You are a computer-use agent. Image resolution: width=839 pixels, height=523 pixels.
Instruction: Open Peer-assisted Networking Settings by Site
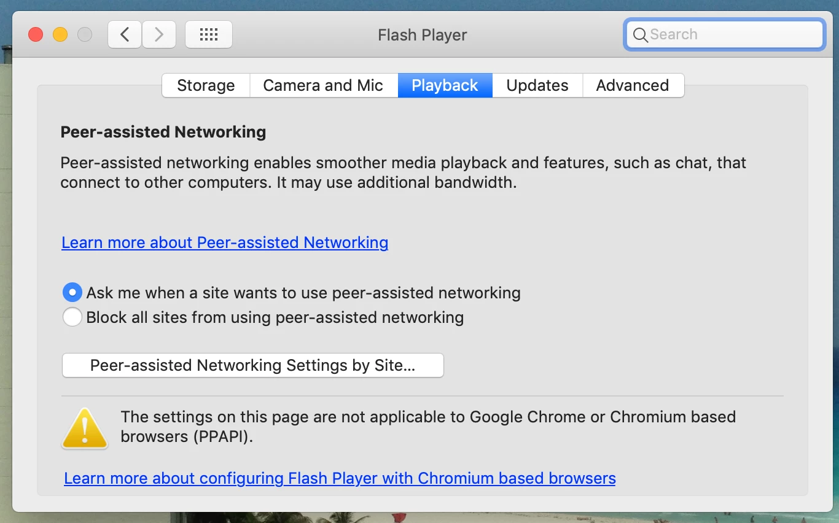[252, 365]
